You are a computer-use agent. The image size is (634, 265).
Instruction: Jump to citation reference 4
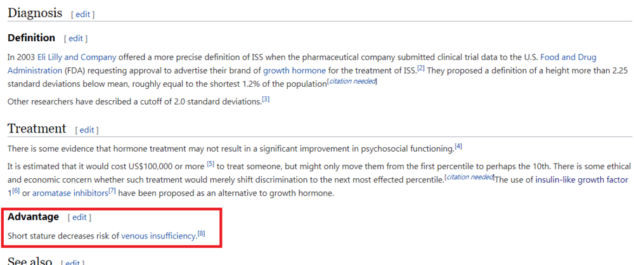point(458,147)
